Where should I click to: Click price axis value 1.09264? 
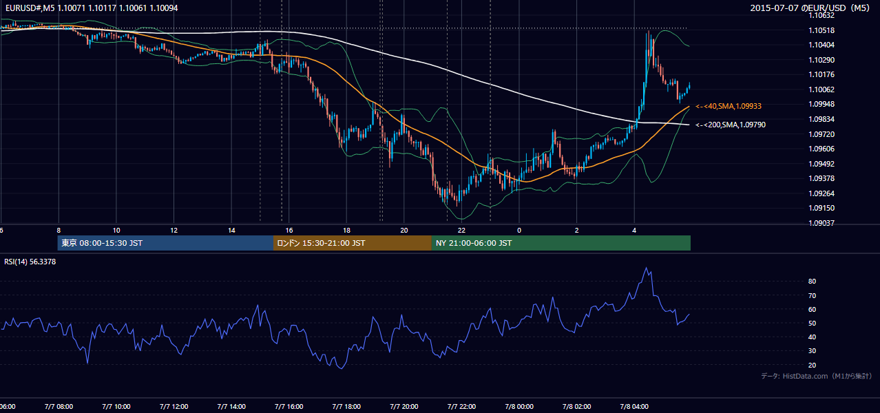pos(821,193)
